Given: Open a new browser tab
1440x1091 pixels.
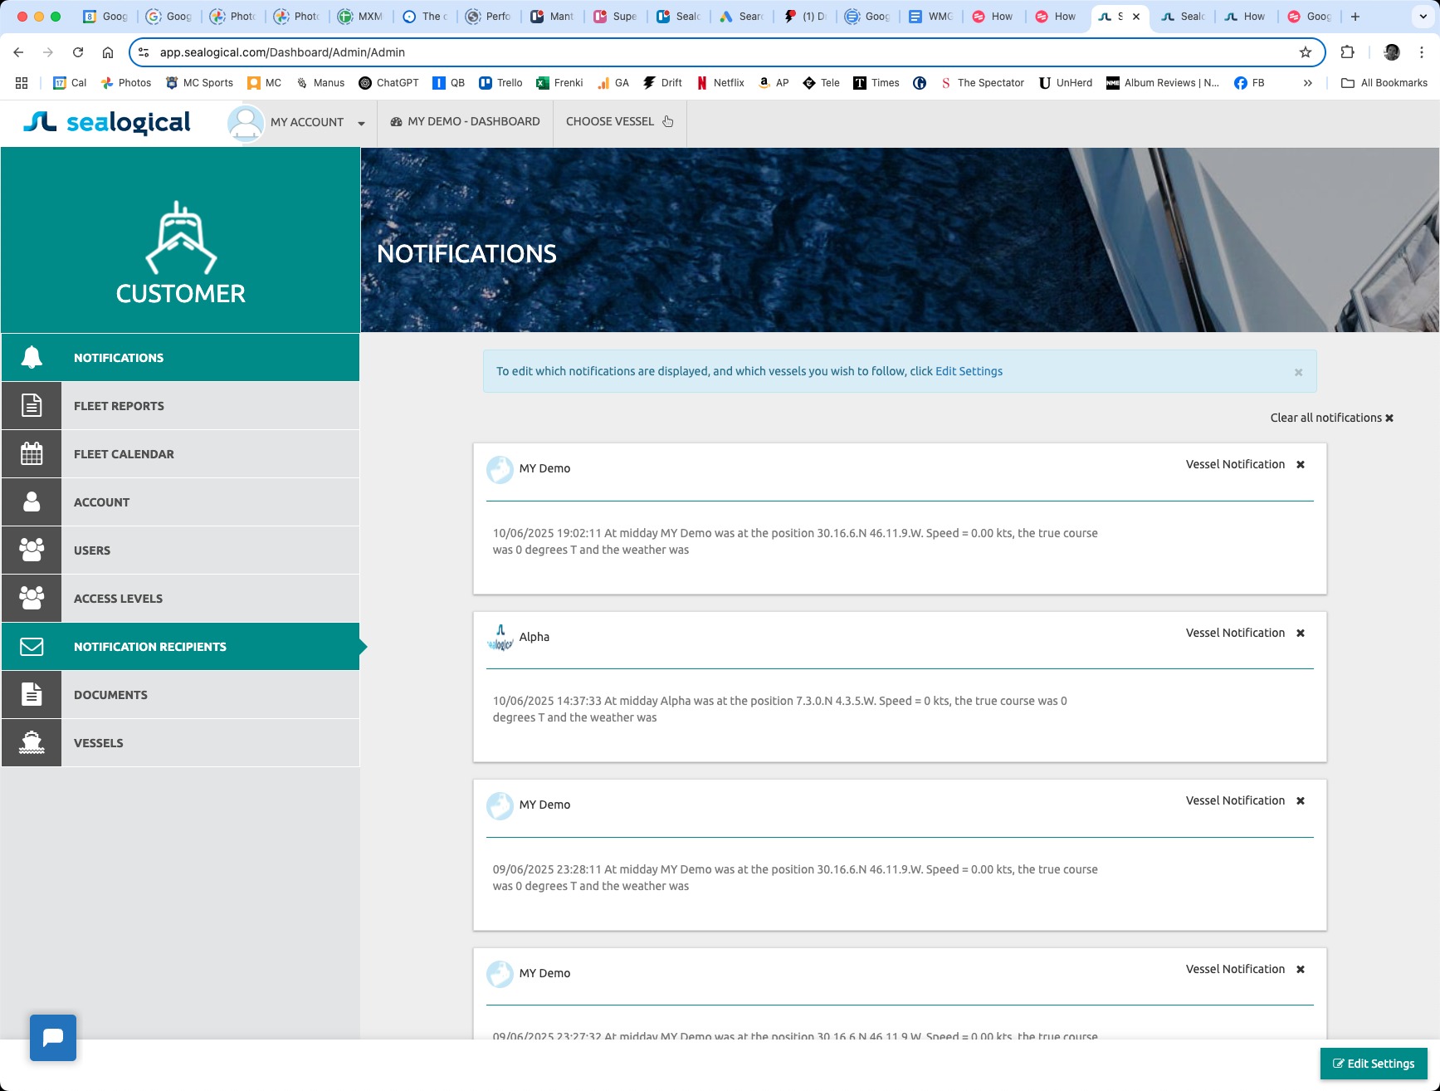Looking at the screenshot, I should [1355, 17].
